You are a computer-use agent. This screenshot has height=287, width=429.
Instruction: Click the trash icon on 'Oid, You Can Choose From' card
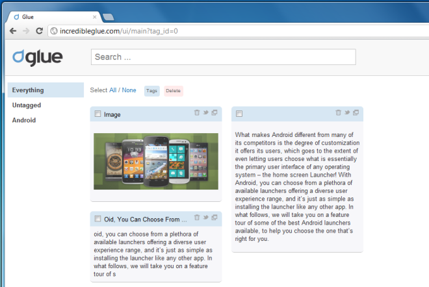point(197,218)
